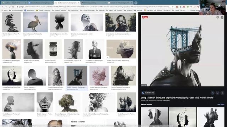Save previewed image to collection bookmark icon
The height and width of the screenshot is (127, 227).
click(217, 93)
